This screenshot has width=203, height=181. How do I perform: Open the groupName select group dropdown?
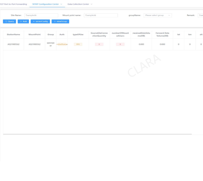pyautogui.click(x=158, y=15)
